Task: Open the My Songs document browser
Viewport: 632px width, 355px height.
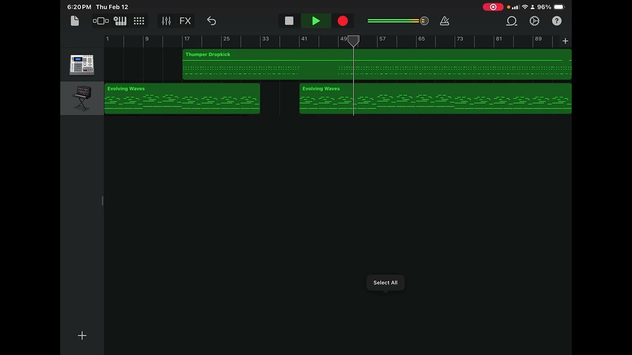Action: (x=75, y=21)
